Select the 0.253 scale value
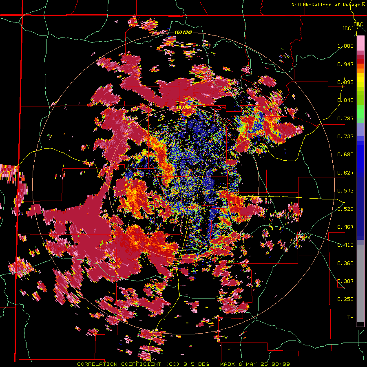Viewport: 367px width, 367px height. tap(345, 299)
